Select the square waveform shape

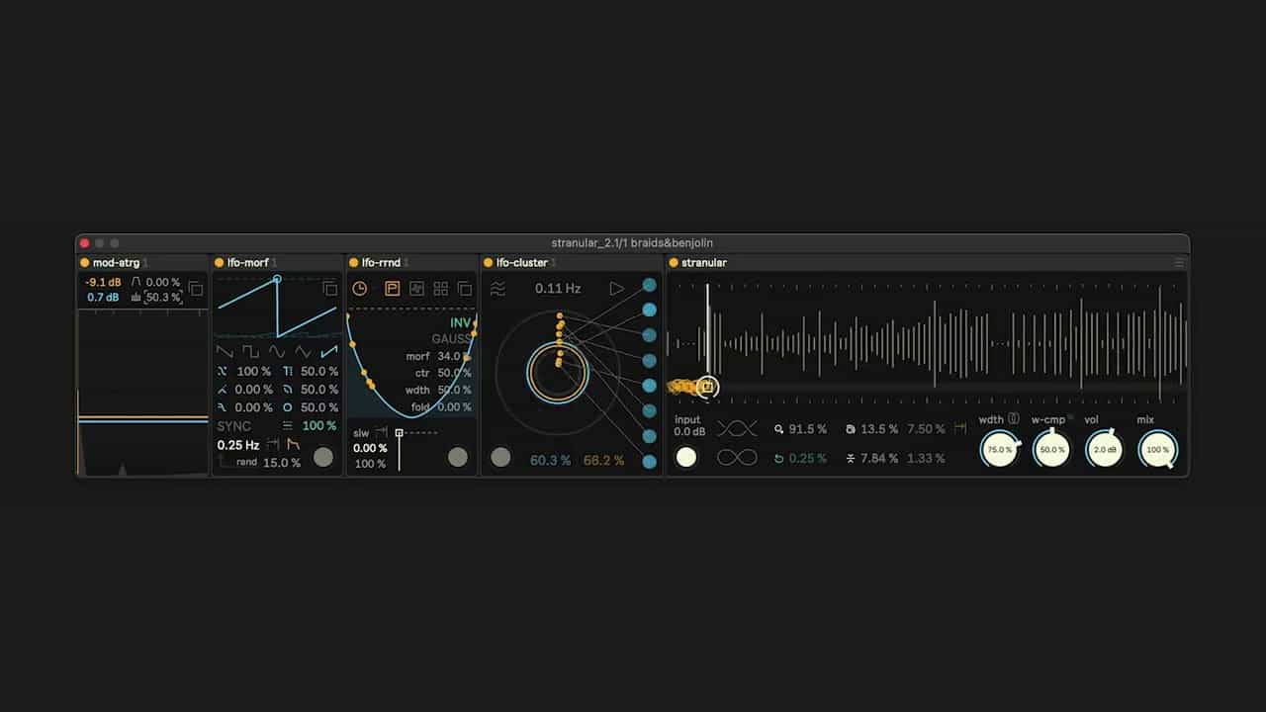click(x=251, y=351)
